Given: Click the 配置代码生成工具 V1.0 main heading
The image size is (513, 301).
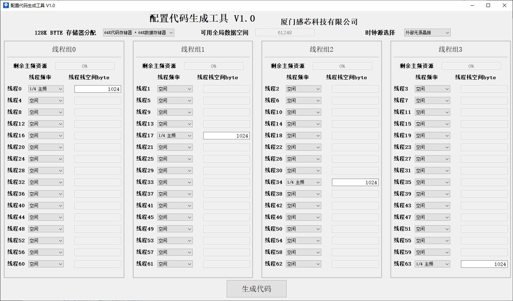Looking at the screenshot, I should (202, 18).
